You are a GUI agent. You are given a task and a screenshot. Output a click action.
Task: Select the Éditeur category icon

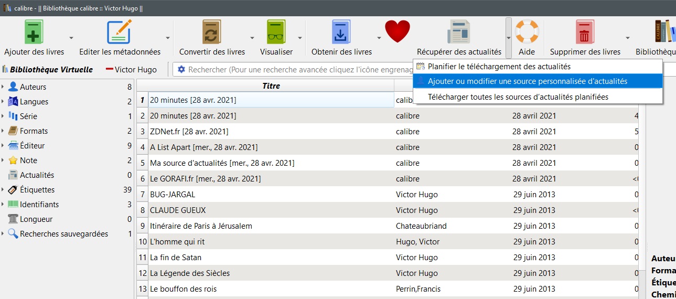(x=13, y=146)
